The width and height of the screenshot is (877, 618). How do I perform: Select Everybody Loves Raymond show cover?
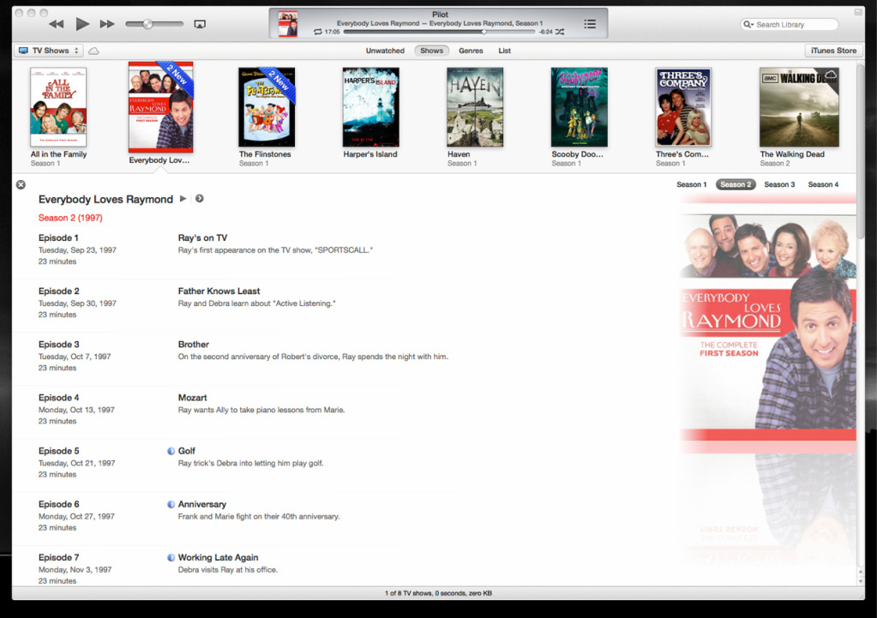point(160,107)
